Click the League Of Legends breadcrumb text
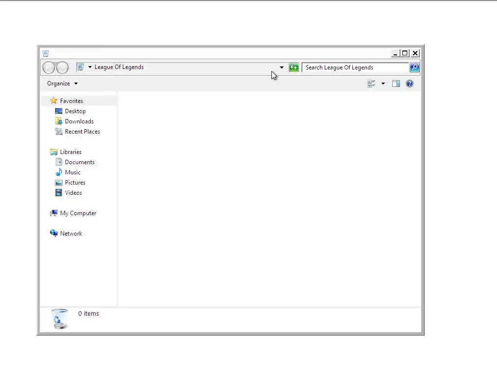This screenshot has width=497, height=373. (119, 67)
